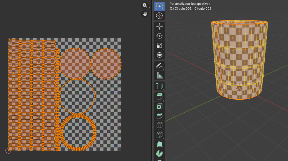Select the Bevel tool
Image resolution: width=288 pixels, height=161 pixels.
tap(159, 116)
